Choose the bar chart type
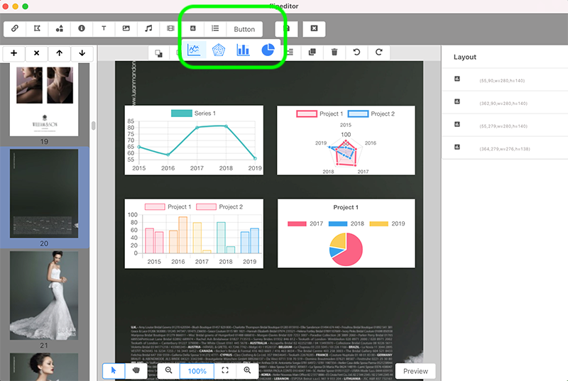This screenshot has width=568, height=381. [x=243, y=50]
